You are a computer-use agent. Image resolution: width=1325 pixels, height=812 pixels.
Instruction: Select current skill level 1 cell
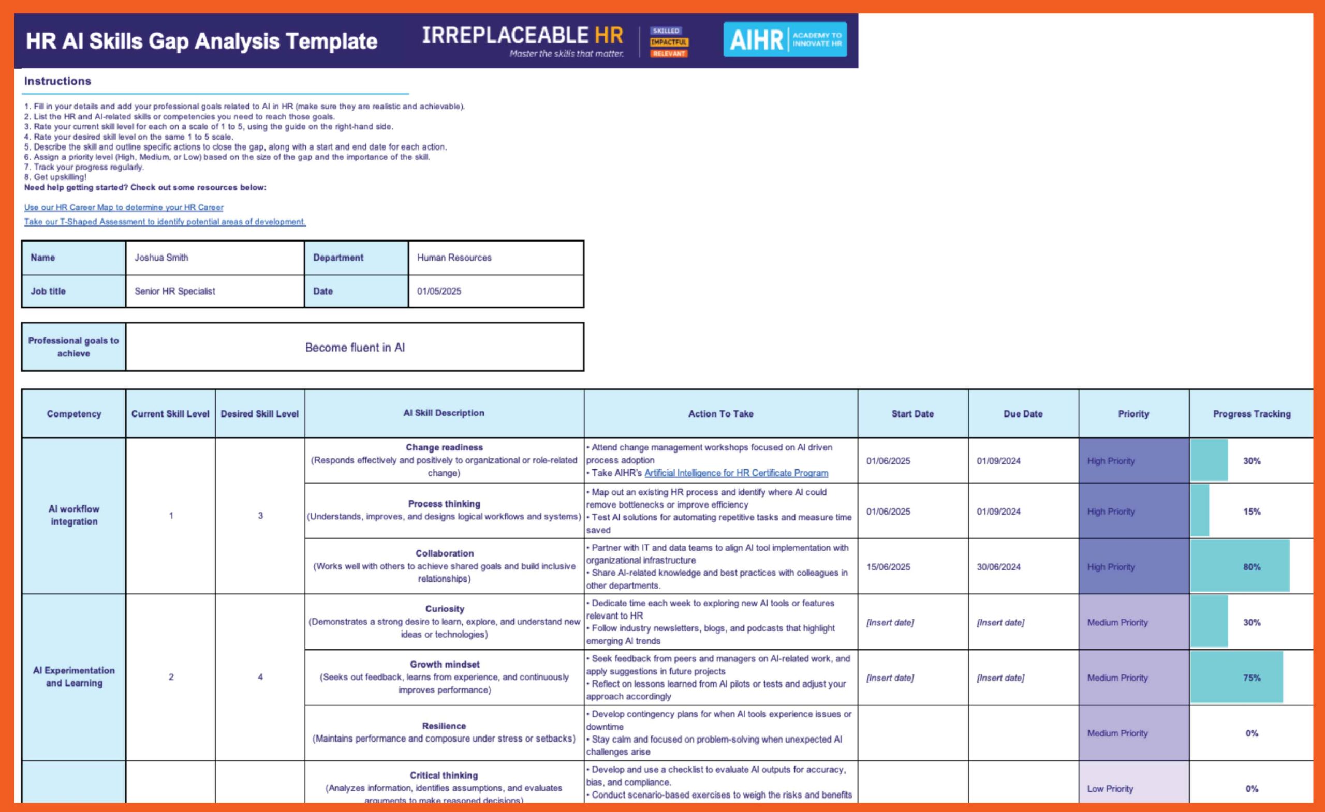click(170, 515)
